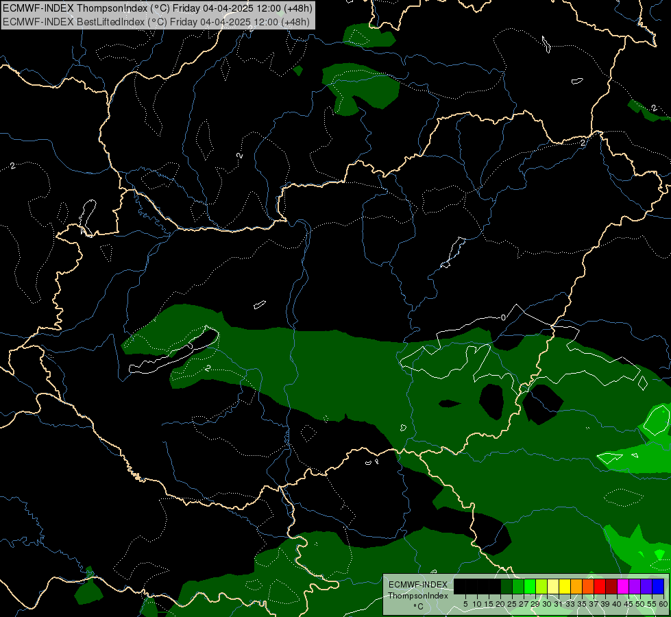Click the legend label ECMWF-INDEX
Viewport: 671px width, 617px height.
(417, 585)
